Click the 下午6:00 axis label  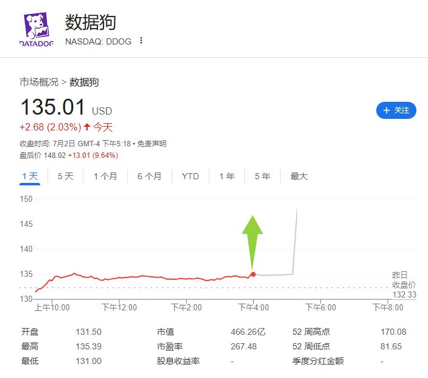(x=320, y=307)
